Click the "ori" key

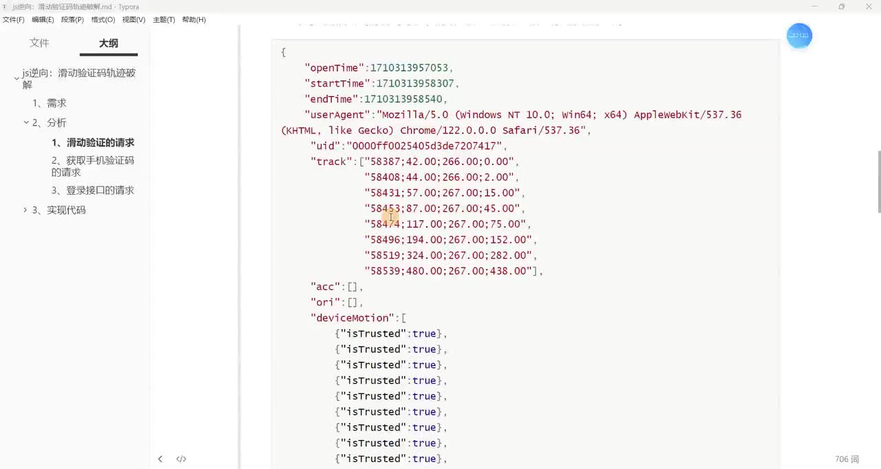pyautogui.click(x=326, y=303)
